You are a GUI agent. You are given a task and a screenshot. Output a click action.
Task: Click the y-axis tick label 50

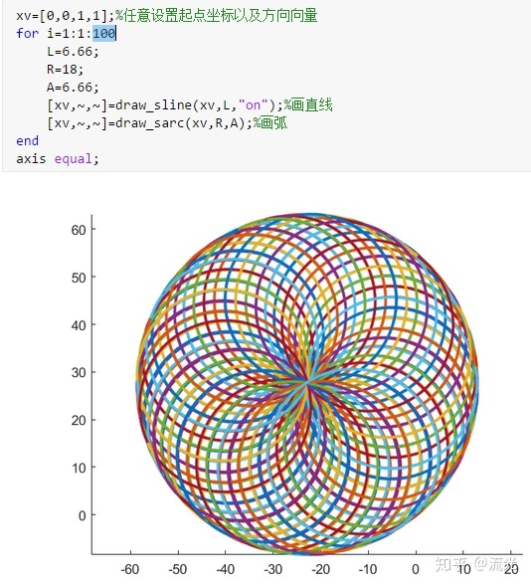(x=79, y=278)
